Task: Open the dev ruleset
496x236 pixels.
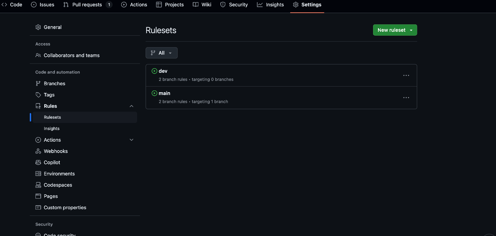Action: click(163, 71)
